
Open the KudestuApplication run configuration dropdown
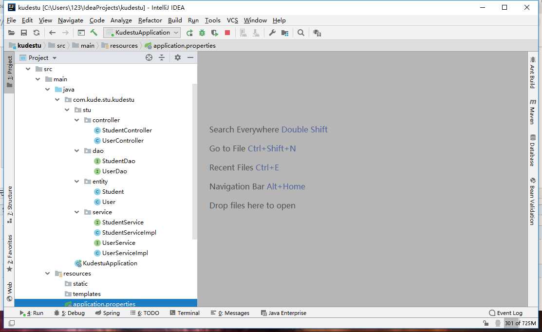click(142, 33)
